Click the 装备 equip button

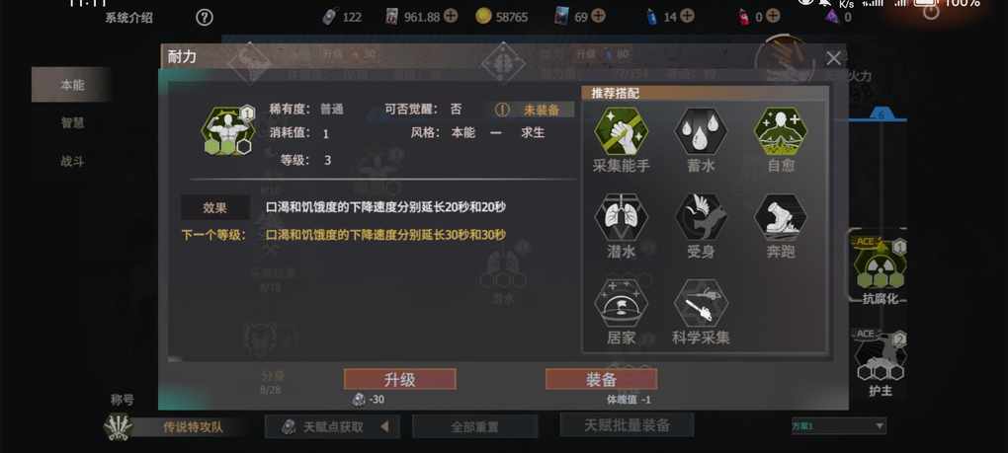coord(601,379)
